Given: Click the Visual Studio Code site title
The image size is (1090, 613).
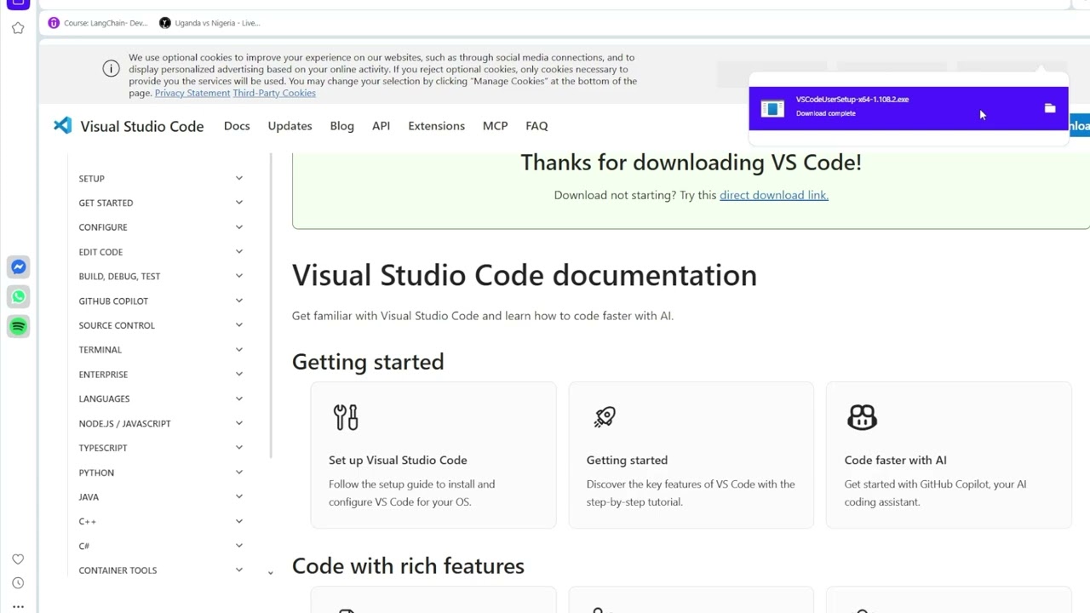Looking at the screenshot, I should 142,126.
